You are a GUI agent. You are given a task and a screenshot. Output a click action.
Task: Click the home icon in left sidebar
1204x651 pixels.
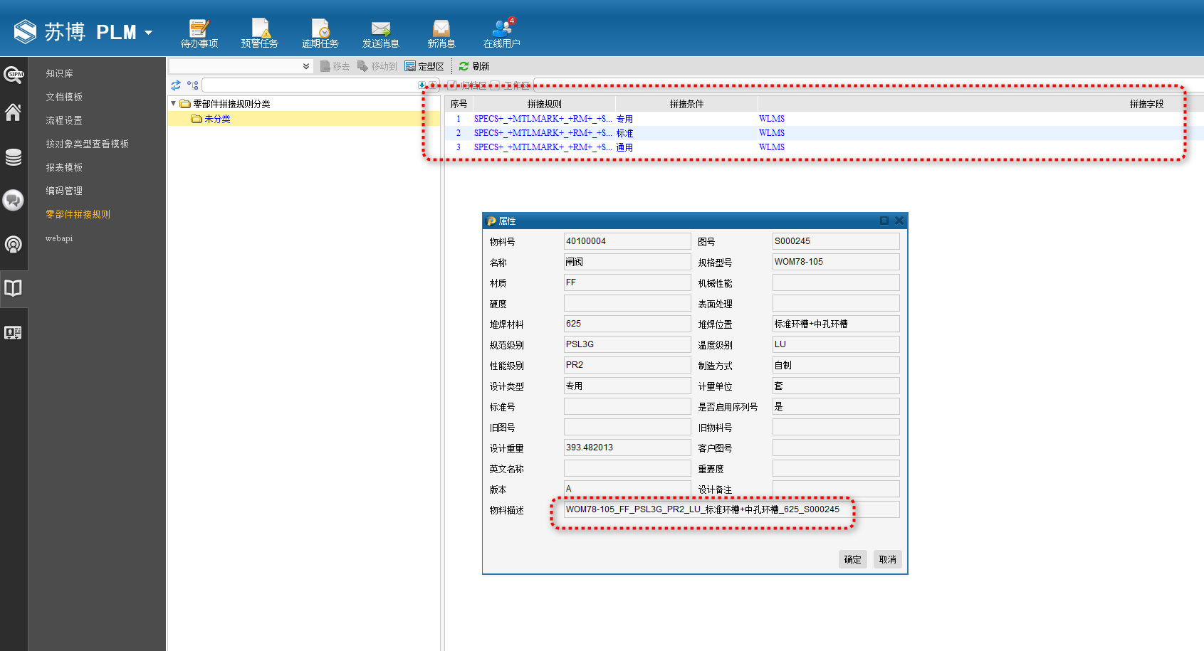point(13,112)
